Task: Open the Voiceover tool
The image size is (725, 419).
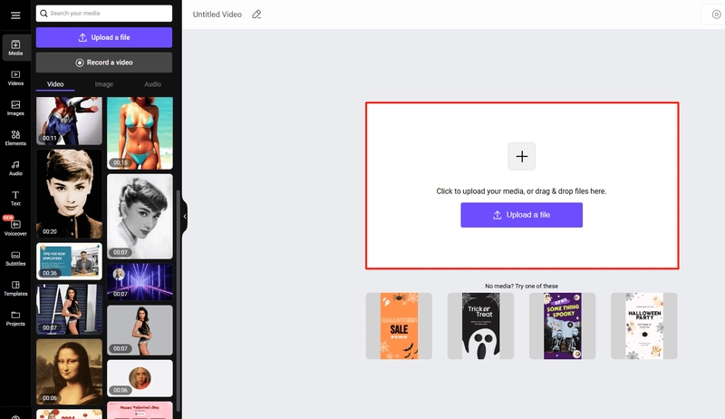Action: (15, 228)
